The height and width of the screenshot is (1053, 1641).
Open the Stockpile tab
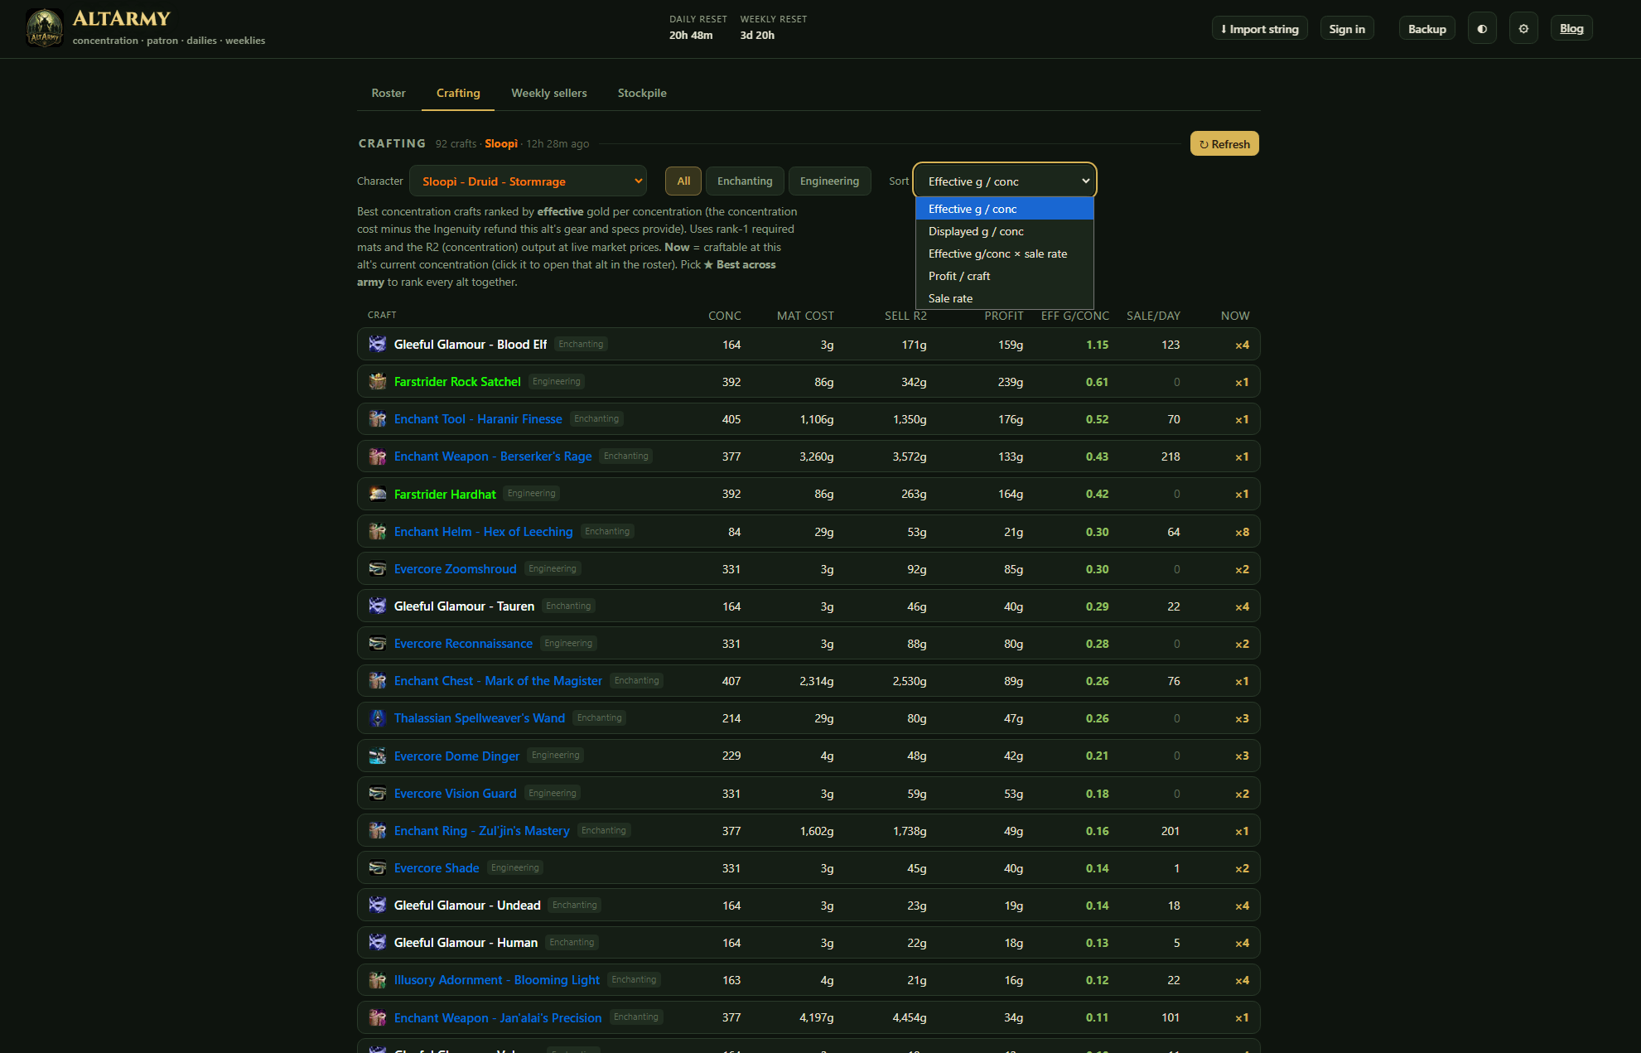pos(642,93)
